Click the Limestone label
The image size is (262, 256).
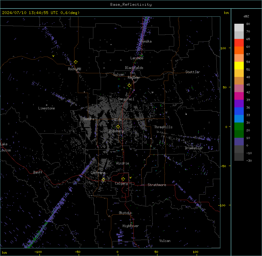click(x=47, y=108)
